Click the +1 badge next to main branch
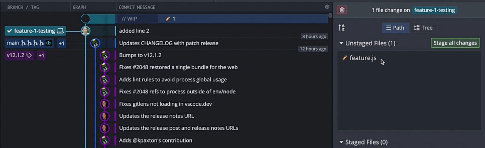The height and width of the screenshot is (148, 485). pyautogui.click(x=61, y=43)
